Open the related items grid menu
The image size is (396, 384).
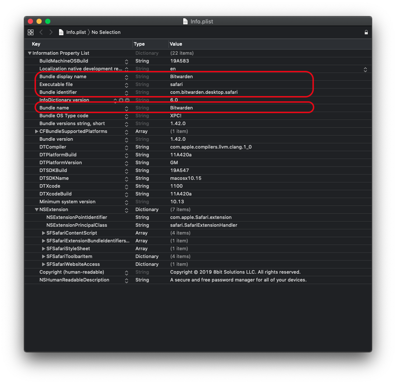30,32
